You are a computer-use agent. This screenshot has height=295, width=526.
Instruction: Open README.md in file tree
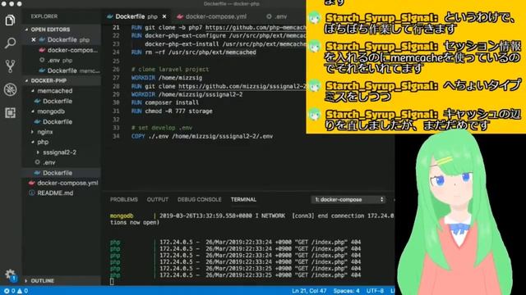click(x=55, y=193)
